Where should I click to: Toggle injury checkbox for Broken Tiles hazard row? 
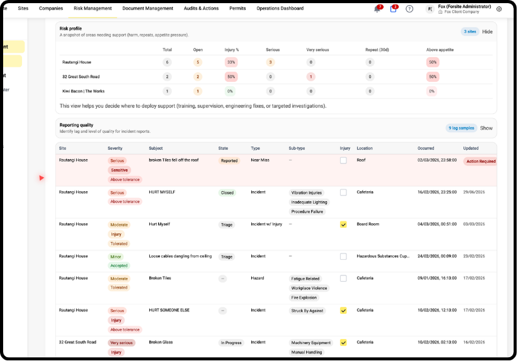(x=343, y=279)
